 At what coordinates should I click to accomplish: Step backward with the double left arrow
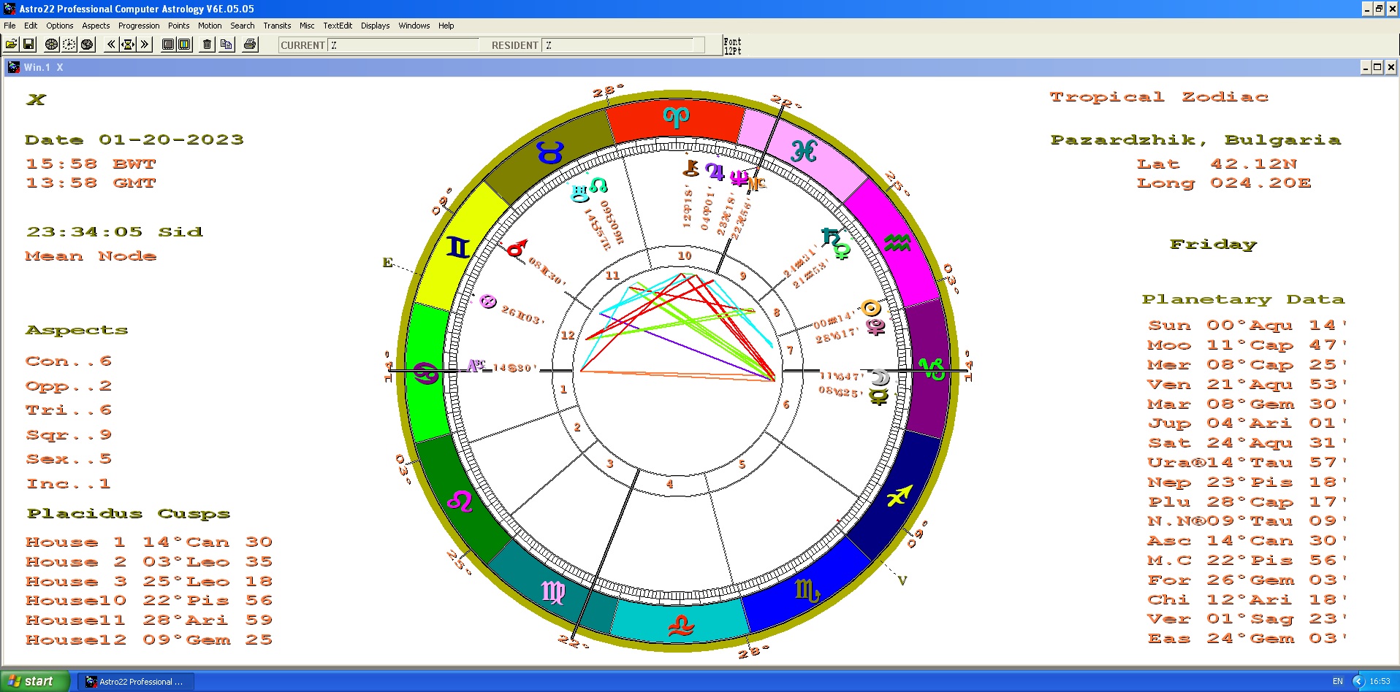[x=111, y=45]
